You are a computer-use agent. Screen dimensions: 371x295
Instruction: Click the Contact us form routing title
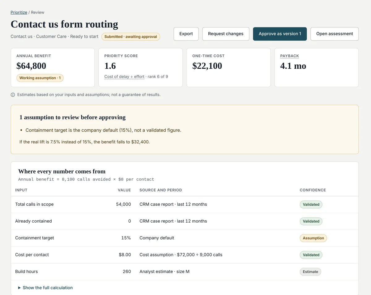[64, 24]
